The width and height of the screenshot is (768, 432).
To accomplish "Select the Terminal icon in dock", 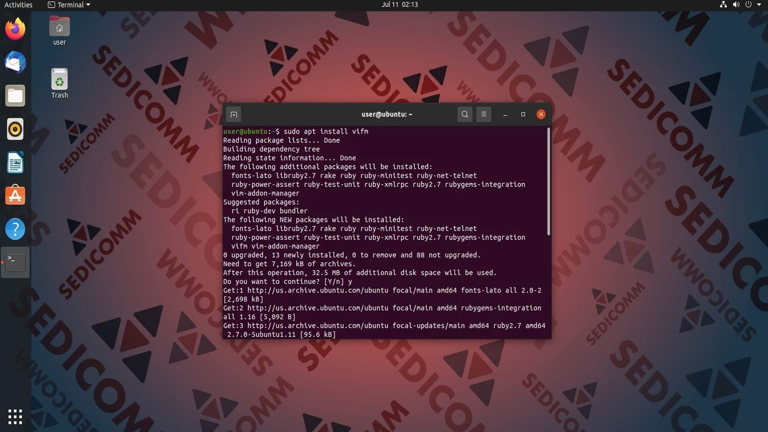I will [x=15, y=262].
